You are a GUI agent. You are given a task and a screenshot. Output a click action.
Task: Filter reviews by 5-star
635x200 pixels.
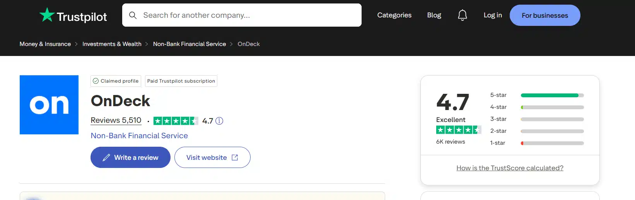click(x=537, y=95)
